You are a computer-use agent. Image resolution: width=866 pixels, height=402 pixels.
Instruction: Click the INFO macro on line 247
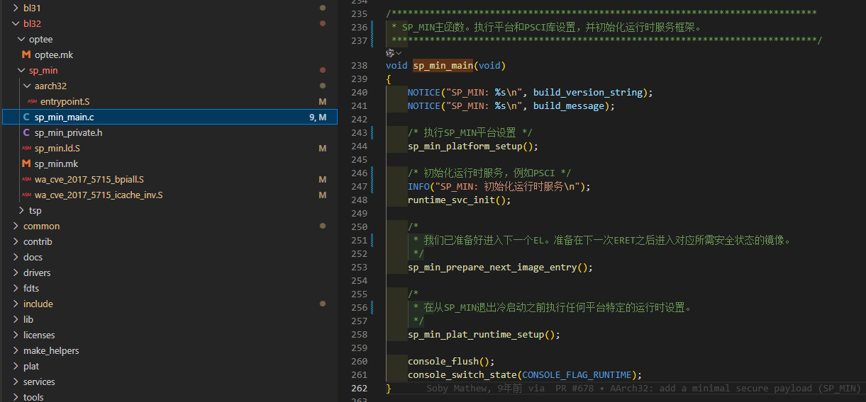[418, 186]
